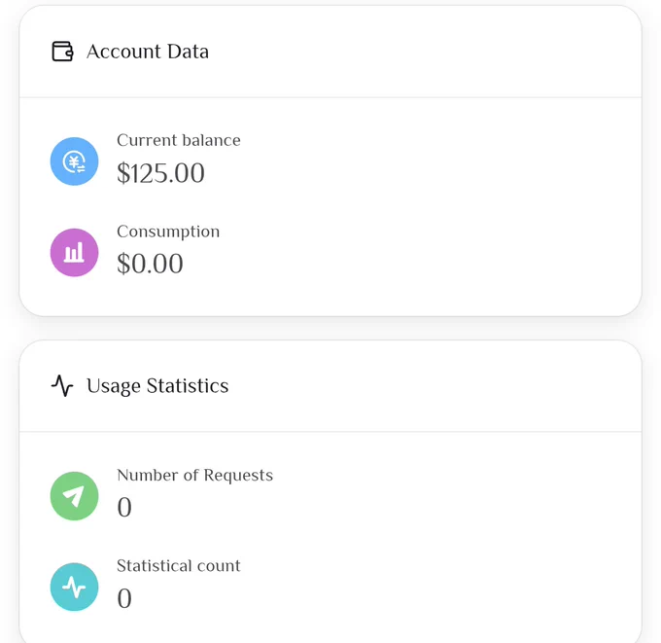Screen dimensions: 661x643
Task: Select the teal pulse Statistical count icon
Action: [74, 587]
